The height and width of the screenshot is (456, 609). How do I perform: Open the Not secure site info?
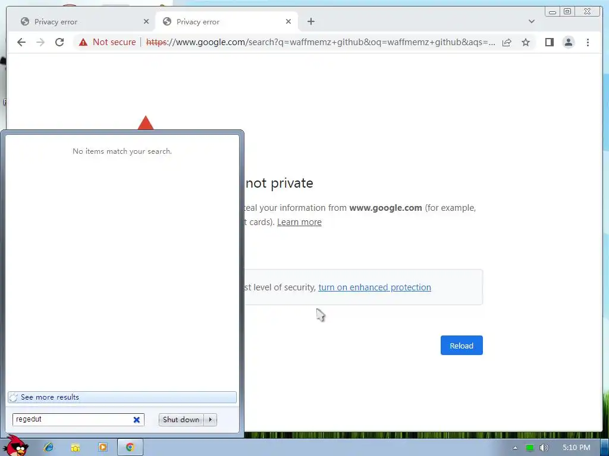(108, 42)
